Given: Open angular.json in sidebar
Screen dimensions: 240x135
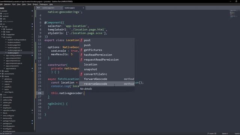Looking at the screenshot, I should tap(7, 108).
